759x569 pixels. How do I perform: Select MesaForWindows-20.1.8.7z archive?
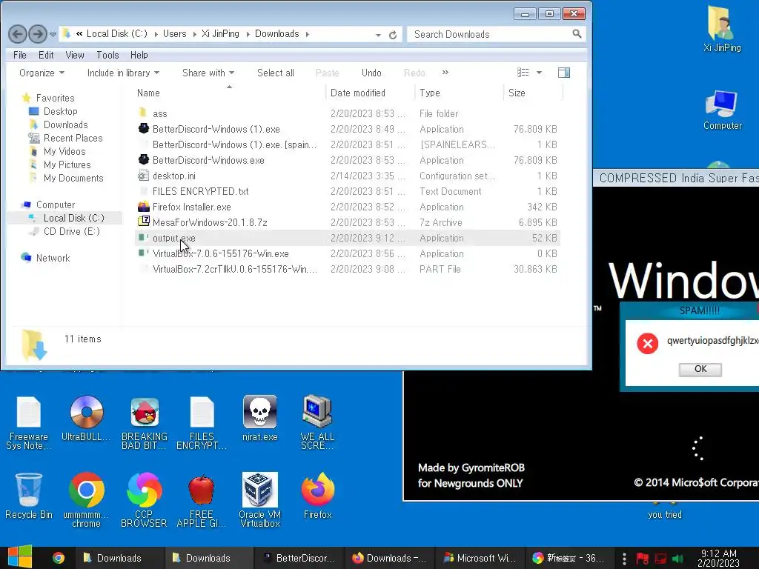pyautogui.click(x=347, y=222)
